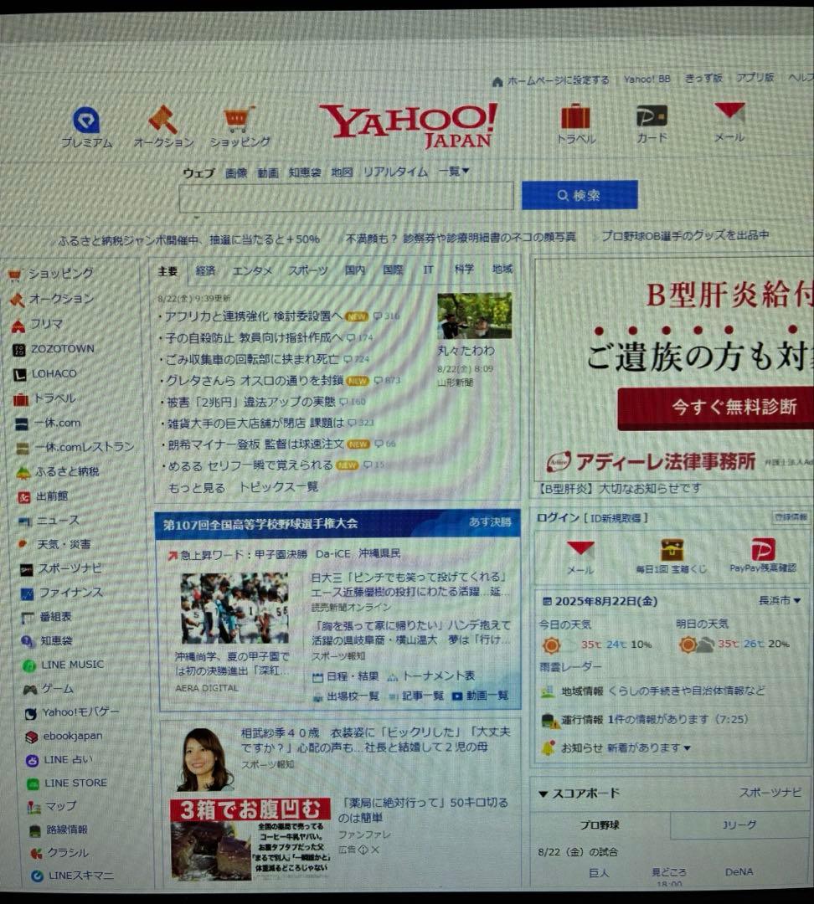This screenshot has height=904, width=814.
Task: Open PayPay残高確認 icon
Action: (x=762, y=549)
